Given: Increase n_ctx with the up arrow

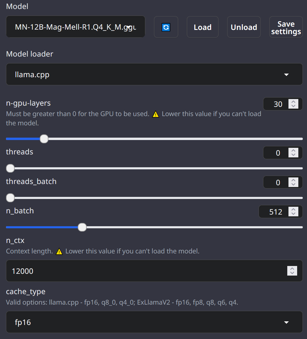Looking at the screenshot, I should [292, 269].
